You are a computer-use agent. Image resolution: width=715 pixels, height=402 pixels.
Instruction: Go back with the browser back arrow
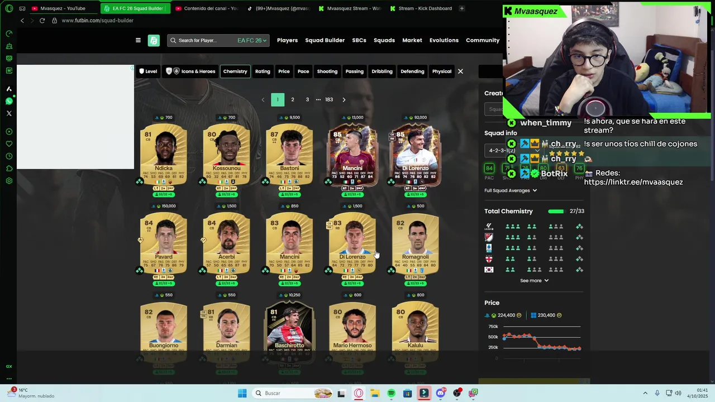[x=22, y=21]
